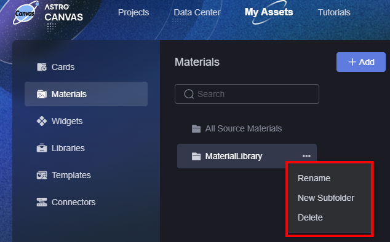The image size is (390, 242).
Task: Click the Astro Canvas logo icon
Action: [26, 13]
